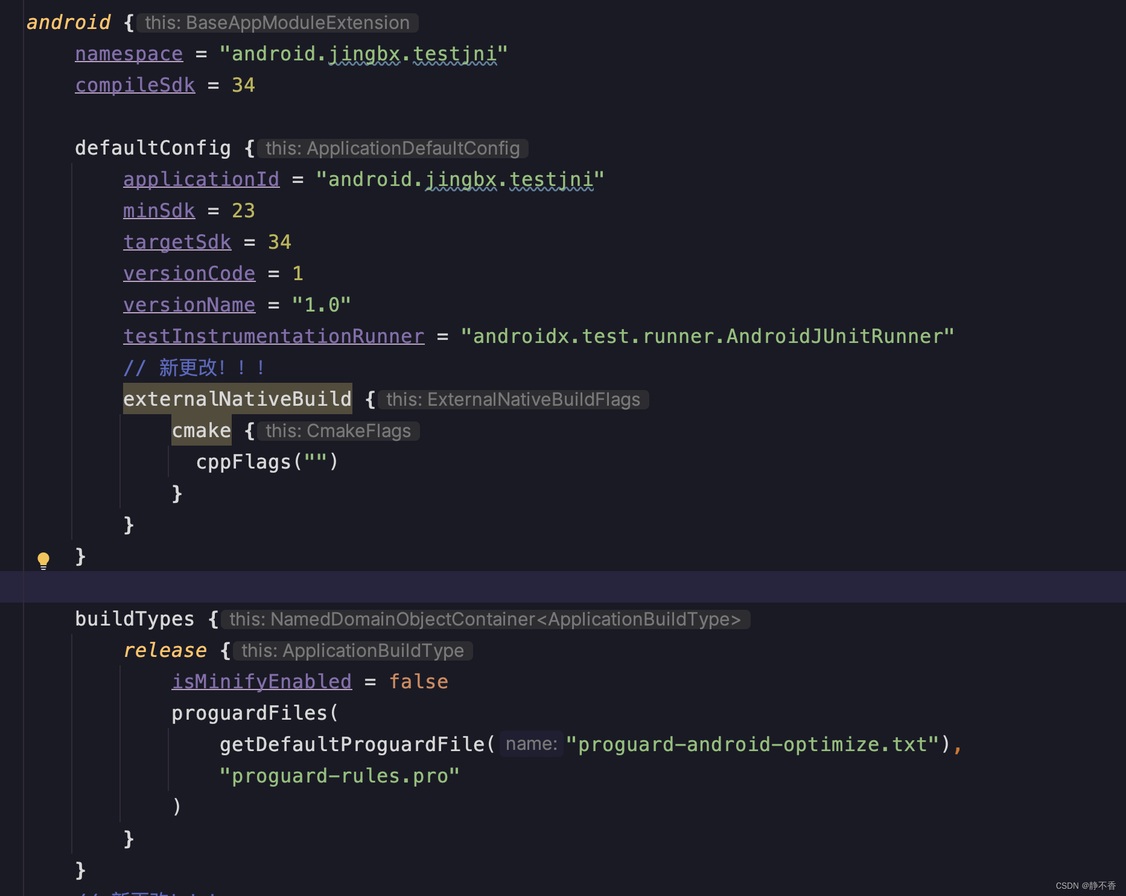Viewport: 1126px width, 896px height.
Task: Click the isMinifyEnabled property link
Action: coord(261,681)
